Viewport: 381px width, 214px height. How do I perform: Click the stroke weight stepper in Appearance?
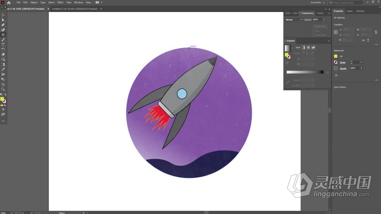point(351,62)
